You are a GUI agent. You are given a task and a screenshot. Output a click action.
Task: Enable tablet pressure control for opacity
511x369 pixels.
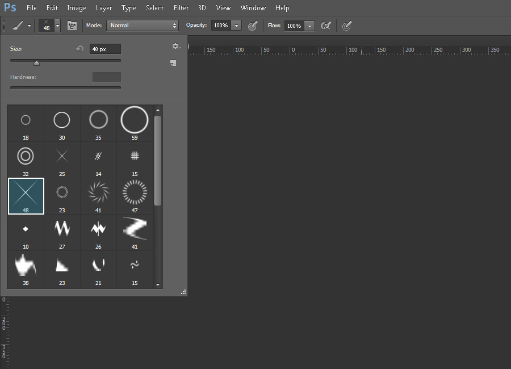point(253,26)
